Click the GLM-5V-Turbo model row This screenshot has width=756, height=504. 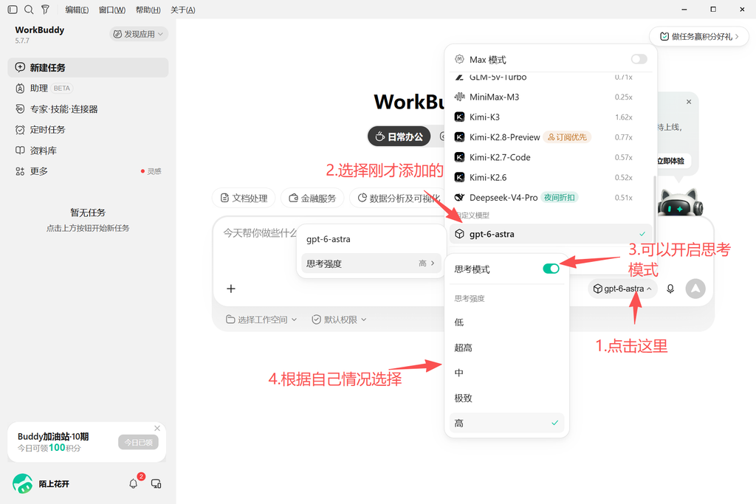coord(551,77)
